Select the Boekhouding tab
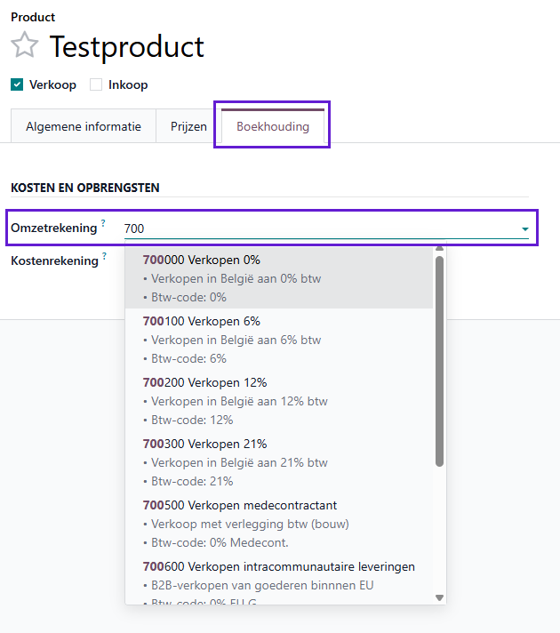 click(x=273, y=127)
